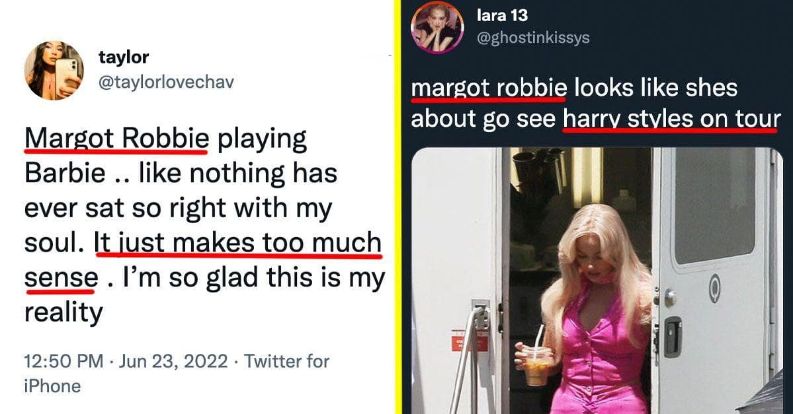
Task: Click the "Jun 23, 2022" date
Action: click(173, 361)
